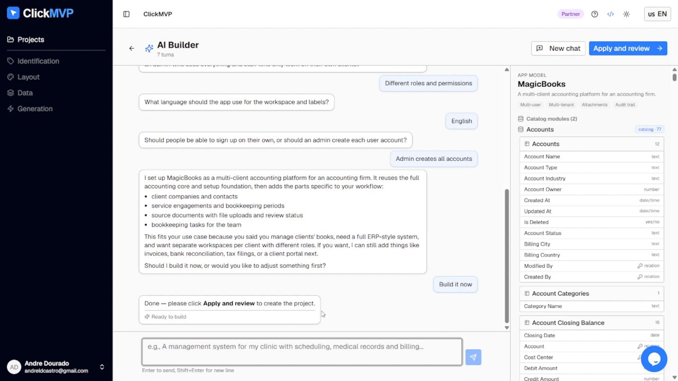The width and height of the screenshot is (678, 381).
Task: Click the "Admin creates all accounts" reply
Action: 434,159
